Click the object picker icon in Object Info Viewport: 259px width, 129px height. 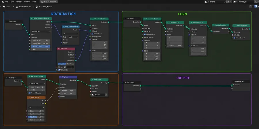65,67
